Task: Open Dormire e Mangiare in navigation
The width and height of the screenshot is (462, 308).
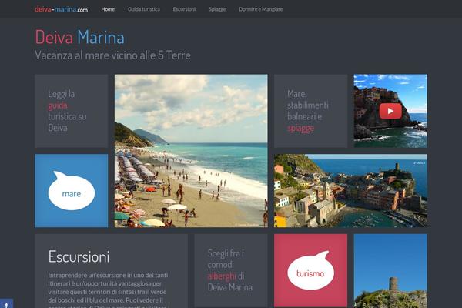Action: pos(260,9)
